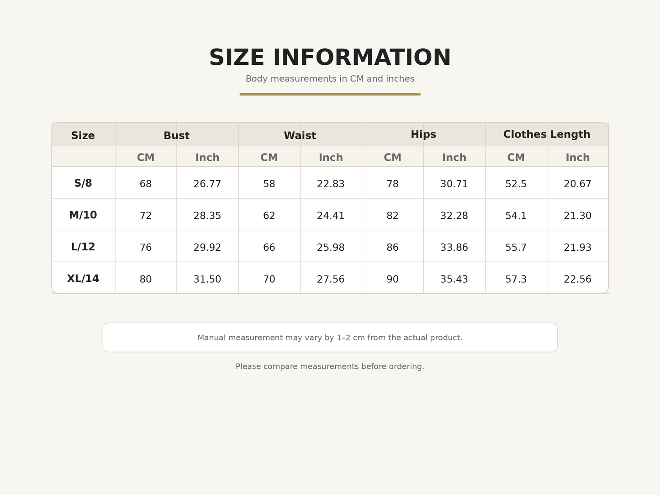Click the gold divider line under subtitle
This screenshot has width=660, height=495.
click(x=330, y=94)
